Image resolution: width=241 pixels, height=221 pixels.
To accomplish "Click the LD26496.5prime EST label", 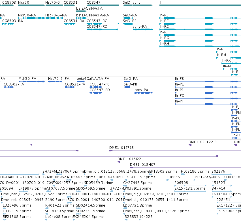I will pos(17,205).
